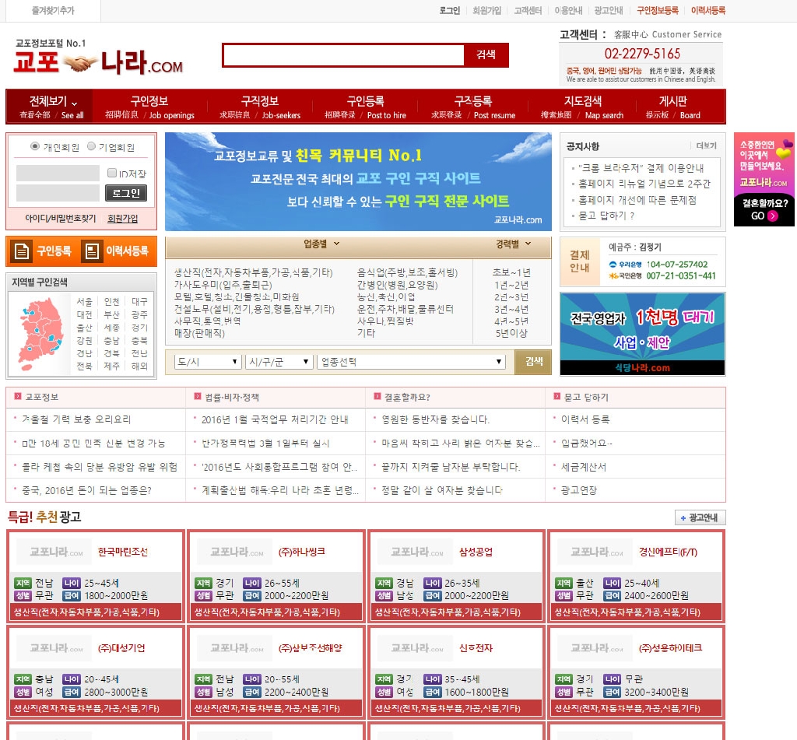This screenshot has height=740, width=797.
Task: Open the 전국 영업자 1천명 대기 banner
Action: pos(642,334)
